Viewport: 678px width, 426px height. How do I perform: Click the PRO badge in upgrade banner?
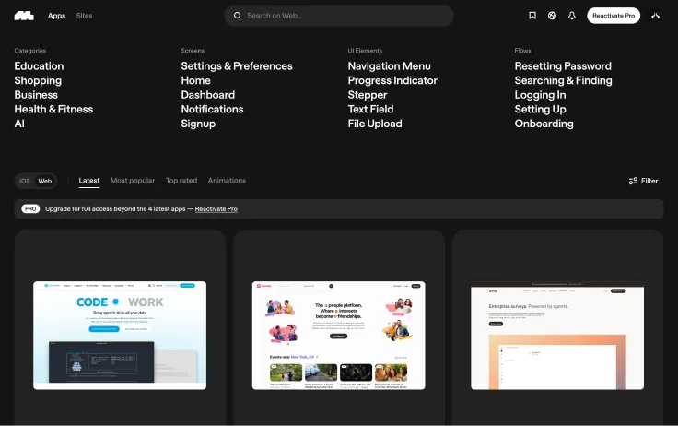[30, 208]
